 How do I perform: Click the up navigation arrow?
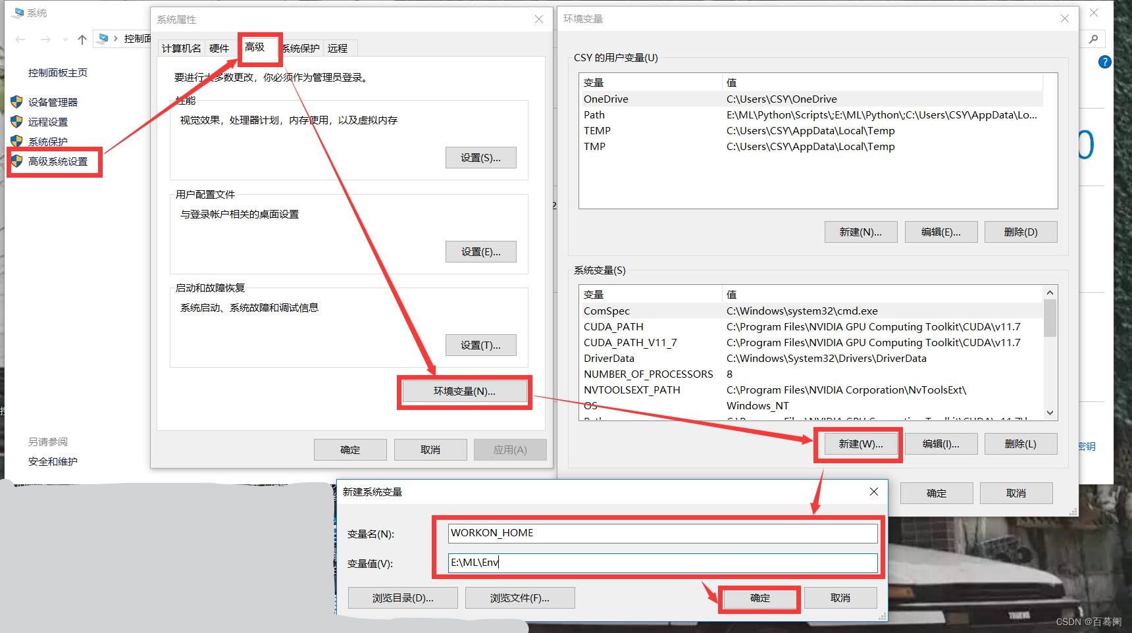82,39
